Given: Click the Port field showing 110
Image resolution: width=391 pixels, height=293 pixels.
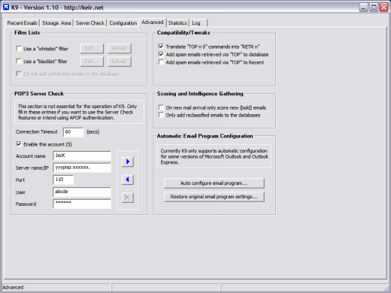Looking at the screenshot, I should [63, 180].
